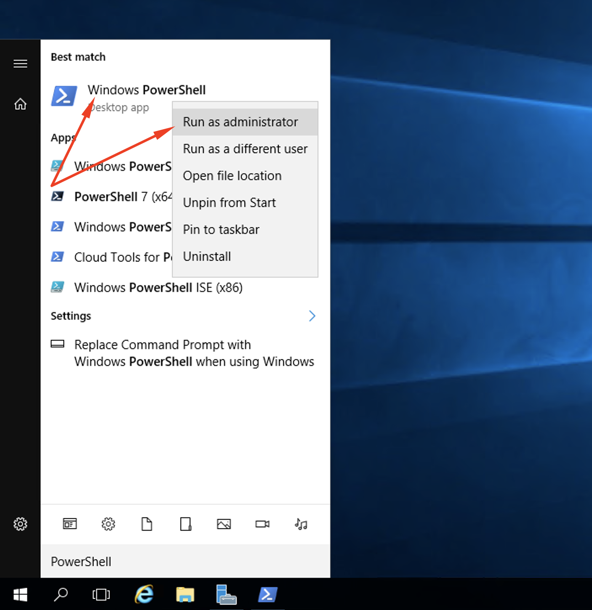Uninstall Windows PowerShell via context menu
Viewport: 592px width, 610px height.
pyautogui.click(x=207, y=256)
